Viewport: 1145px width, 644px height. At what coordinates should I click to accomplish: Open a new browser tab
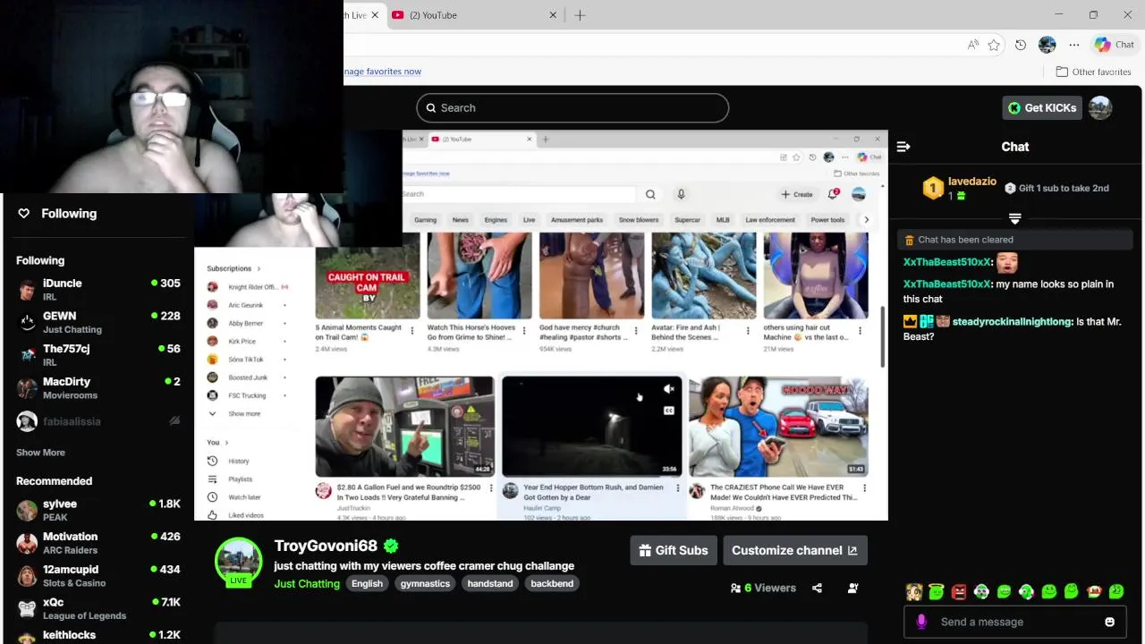click(580, 15)
